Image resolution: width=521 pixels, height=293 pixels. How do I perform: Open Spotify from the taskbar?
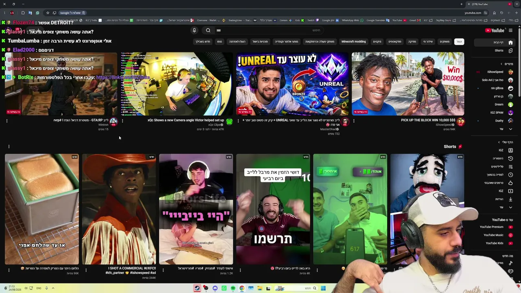(x=233, y=289)
